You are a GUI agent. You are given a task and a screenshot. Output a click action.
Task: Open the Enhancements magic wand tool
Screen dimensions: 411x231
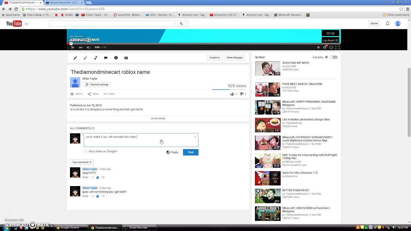(85, 58)
